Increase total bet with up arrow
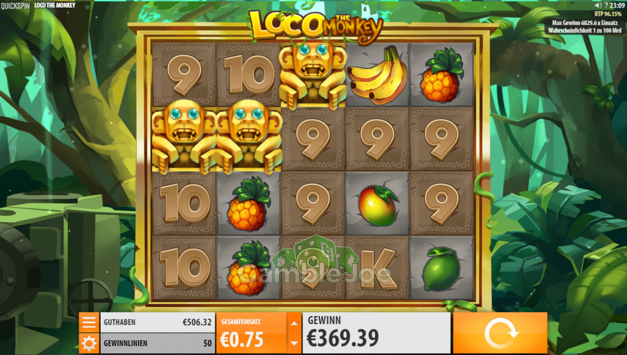 [x=294, y=323]
